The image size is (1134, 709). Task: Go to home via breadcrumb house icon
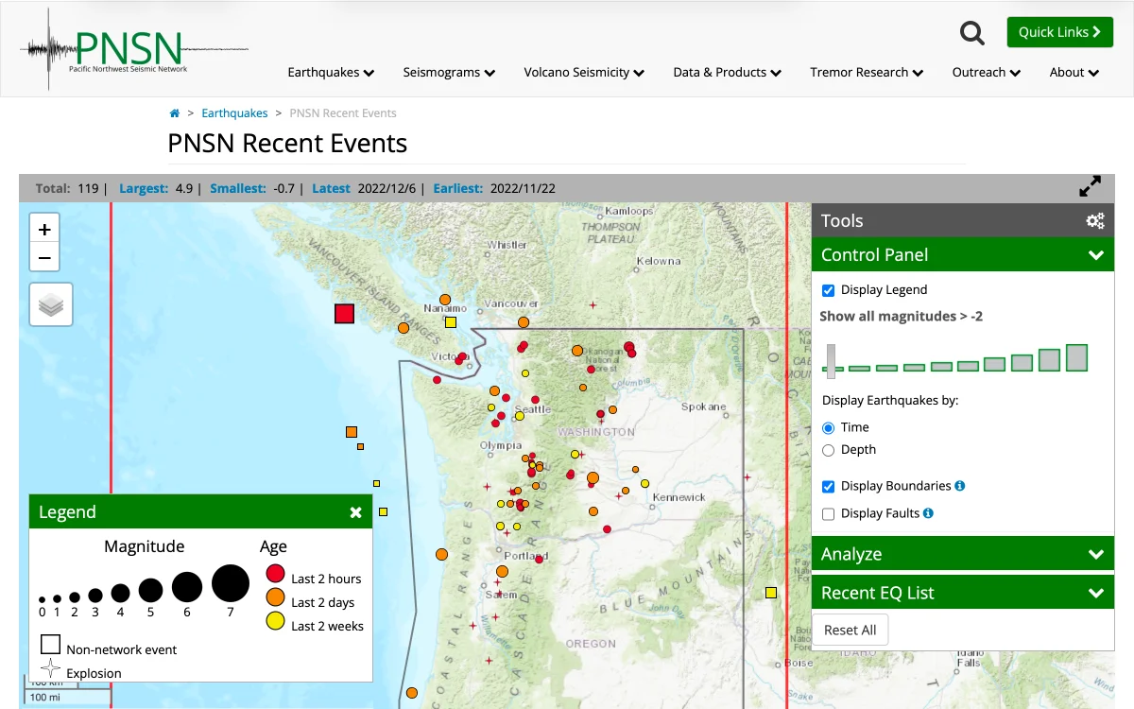174,113
